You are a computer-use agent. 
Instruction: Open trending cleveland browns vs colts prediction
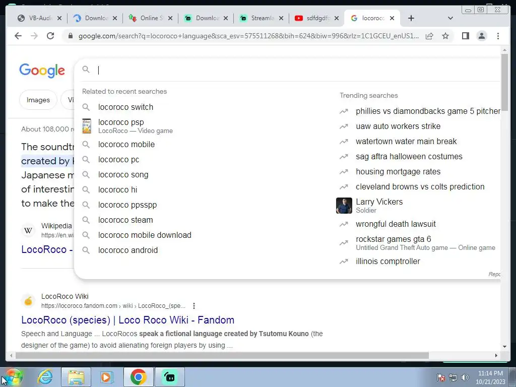coord(420,187)
